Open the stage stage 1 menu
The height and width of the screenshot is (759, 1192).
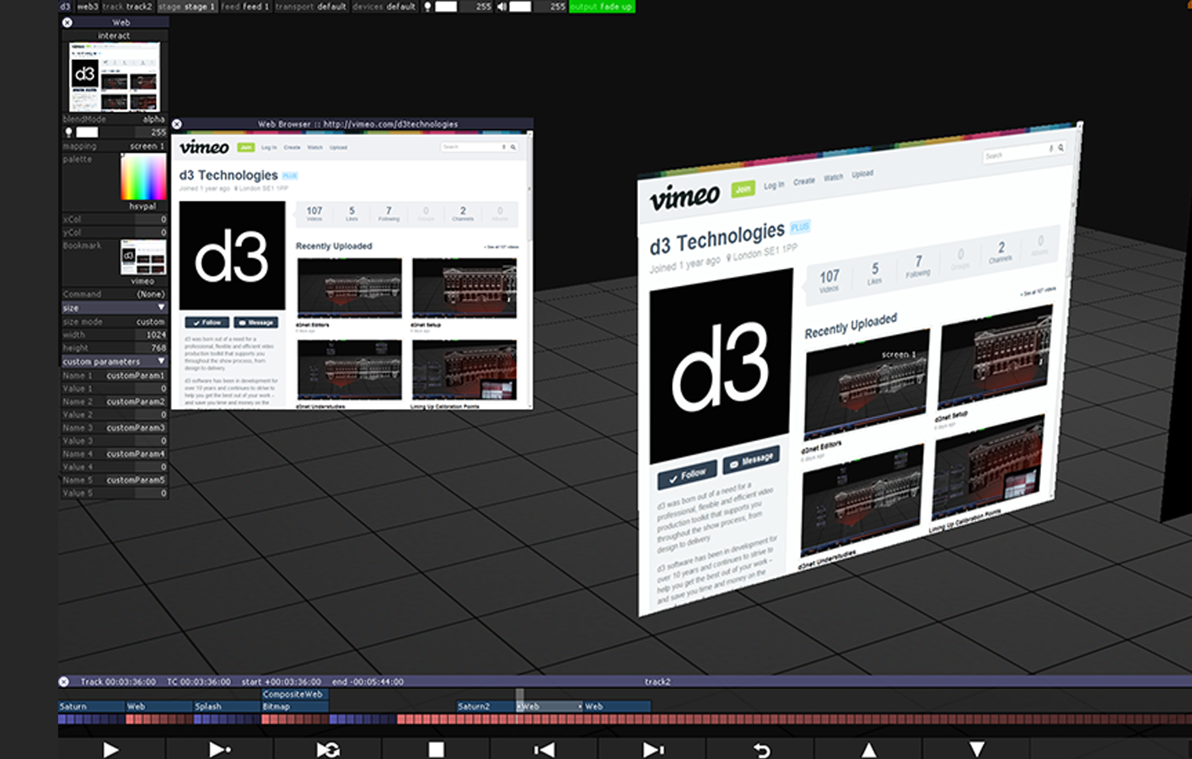[x=186, y=7]
